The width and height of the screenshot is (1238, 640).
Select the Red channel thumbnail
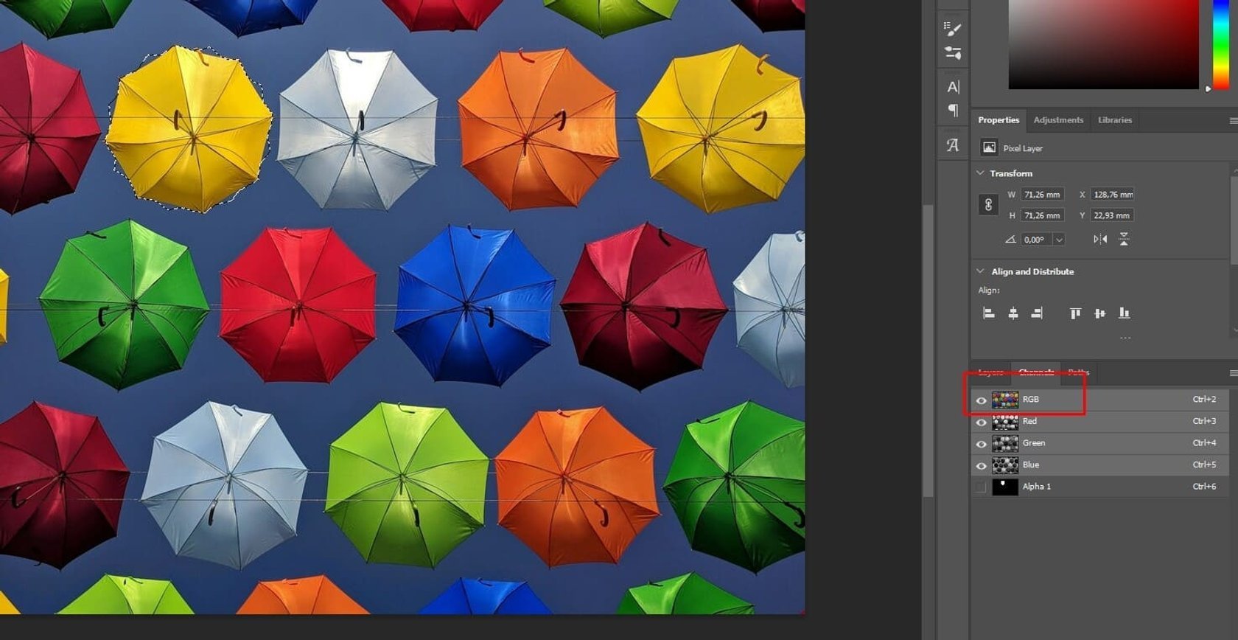(1005, 422)
